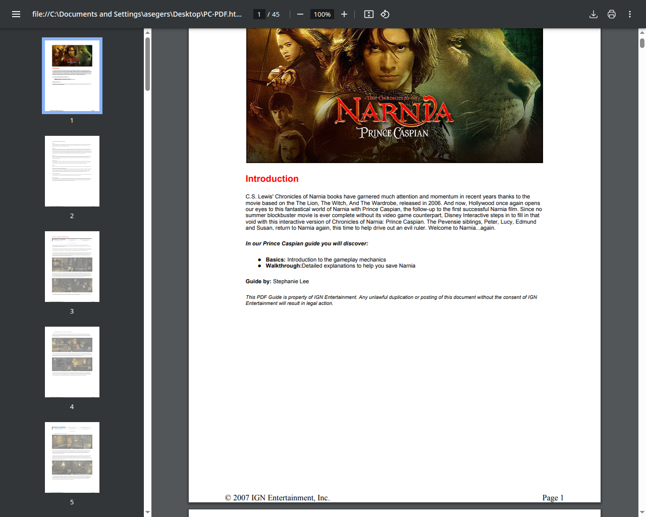Toggle the sidebar with the hamburger menu
Screen dimensions: 646x517
[x=16, y=14]
